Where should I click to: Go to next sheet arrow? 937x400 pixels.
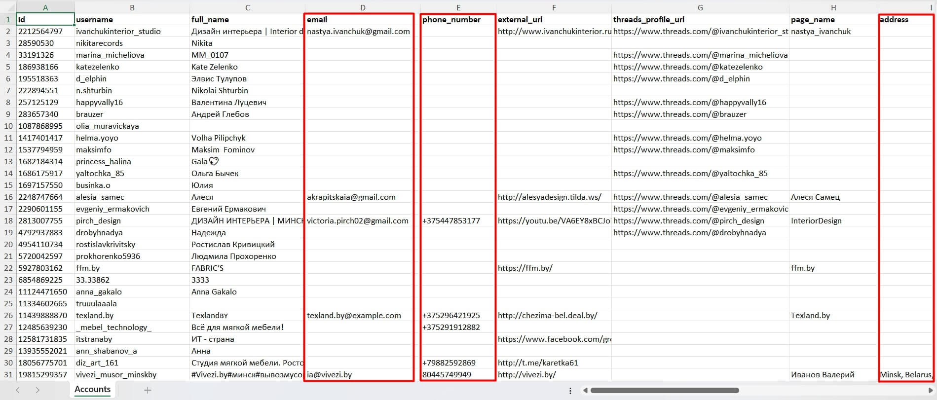[38, 390]
